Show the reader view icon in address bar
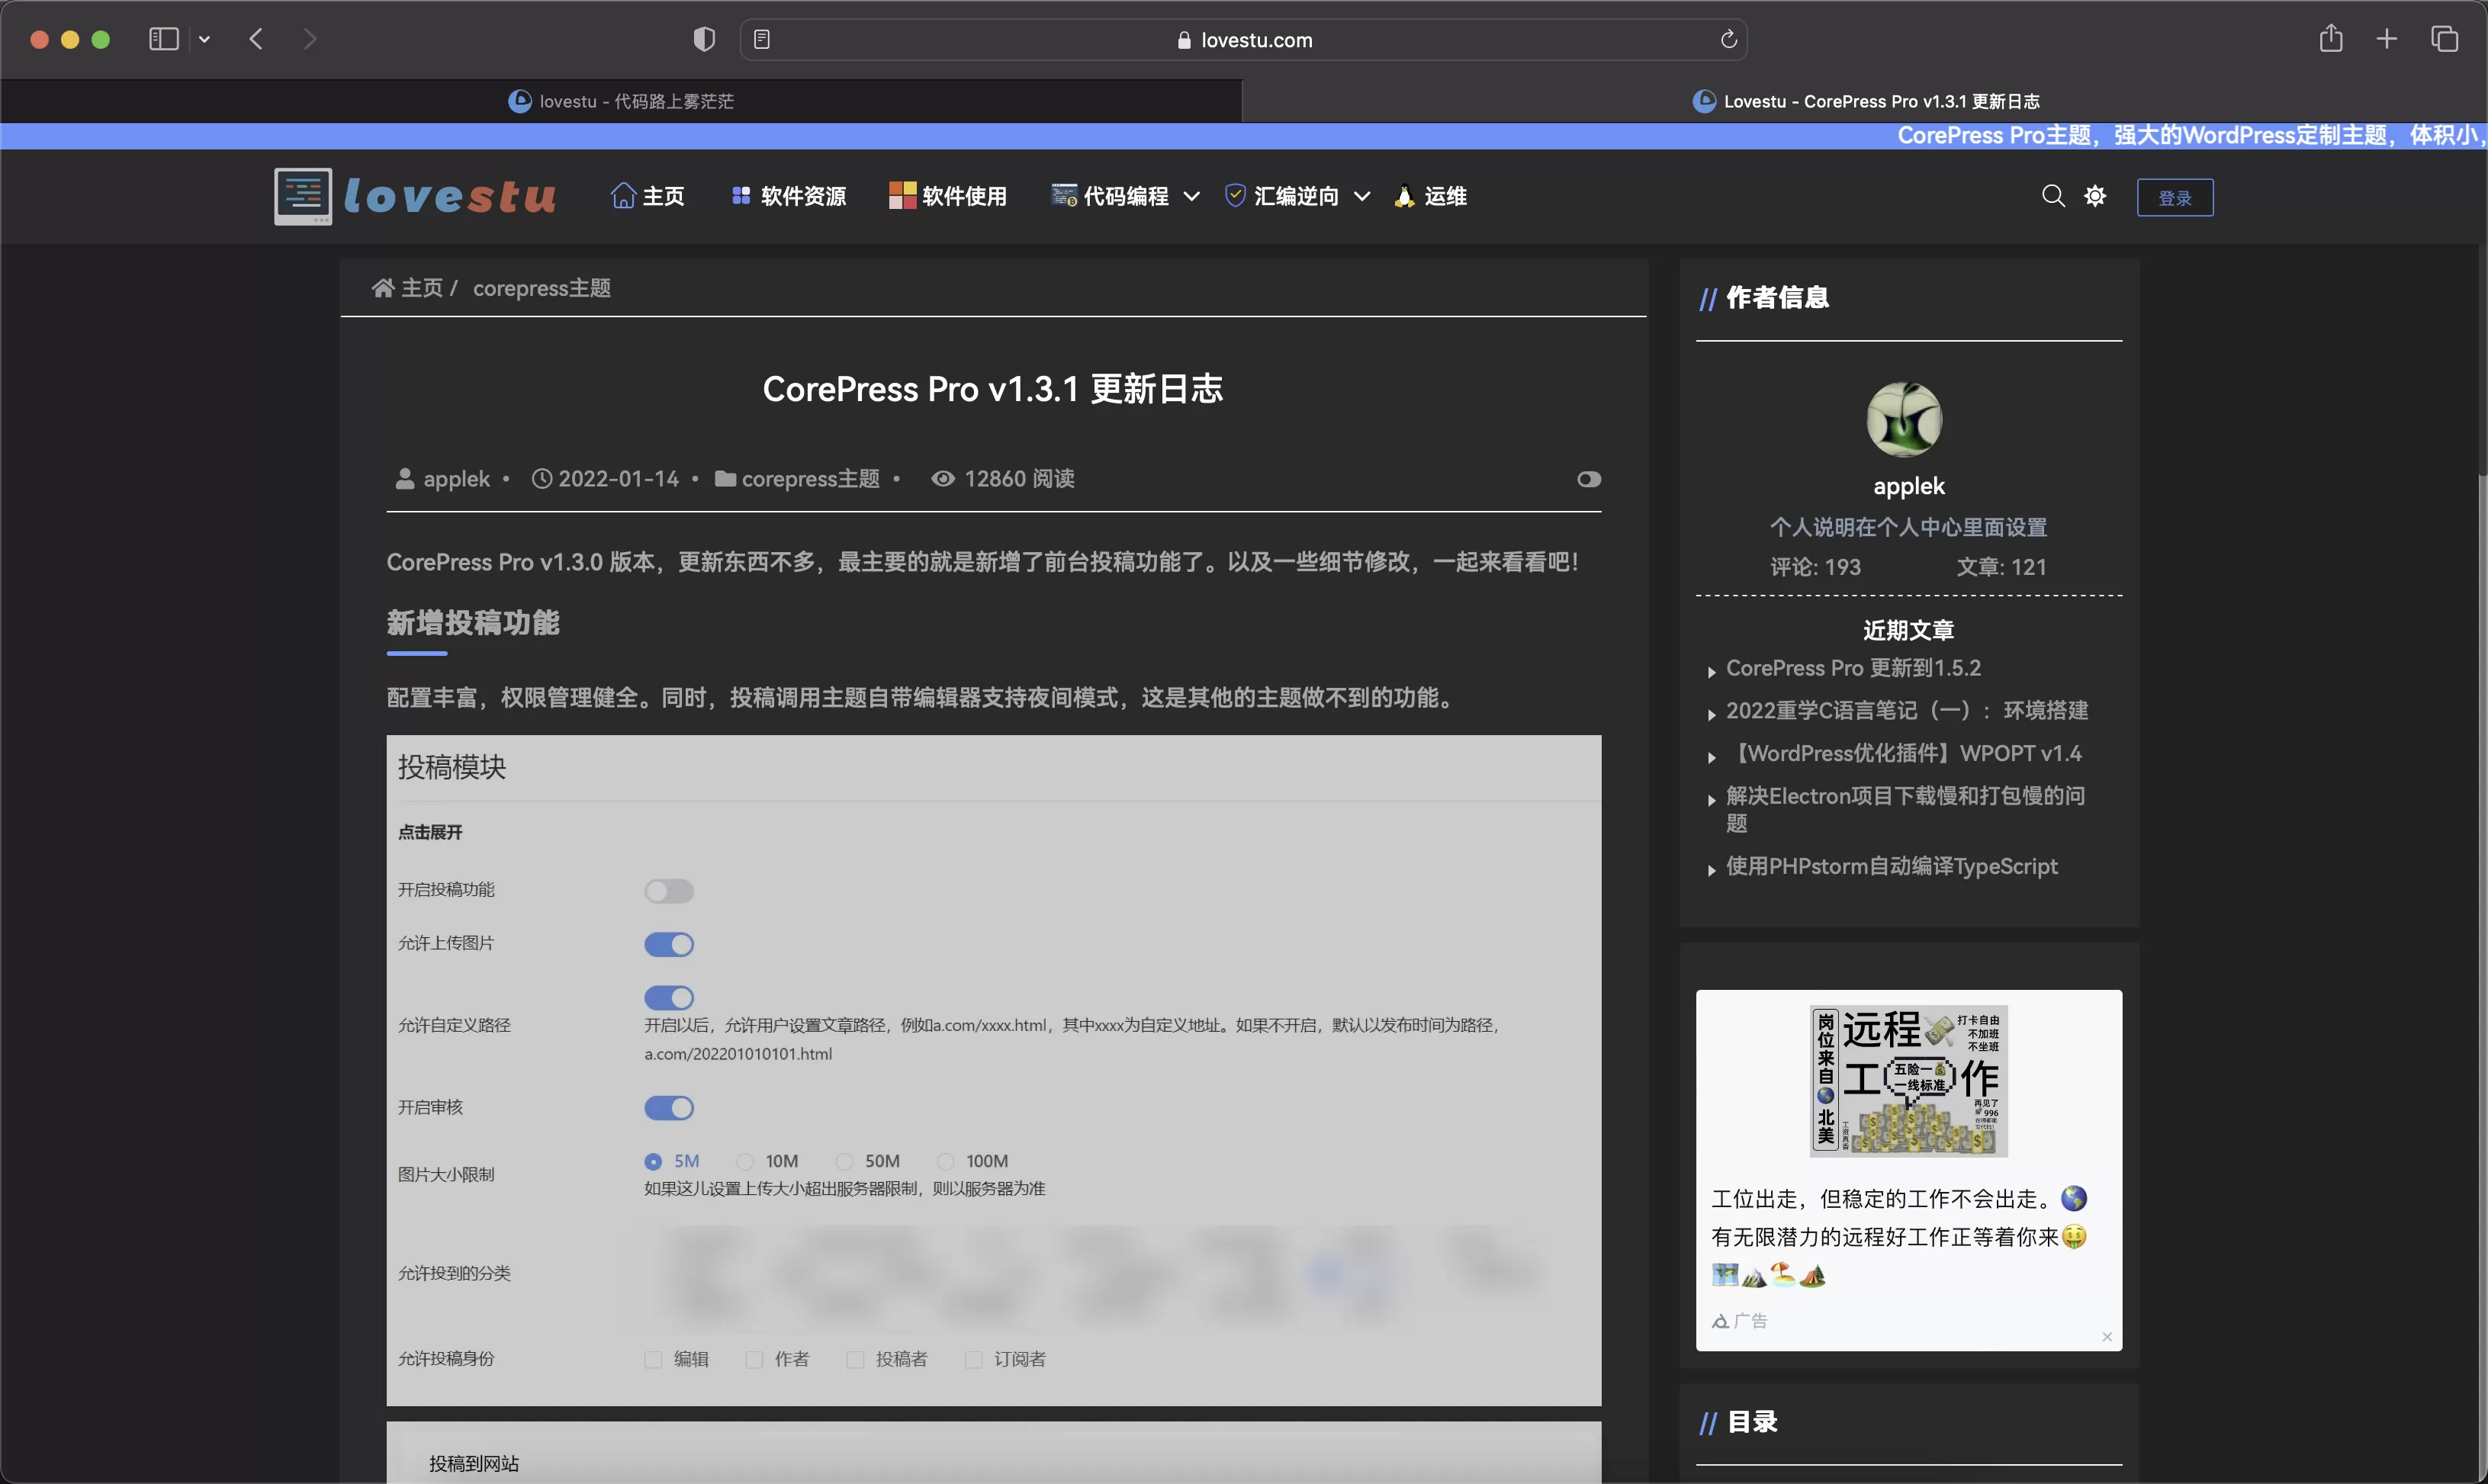 pos(762,39)
